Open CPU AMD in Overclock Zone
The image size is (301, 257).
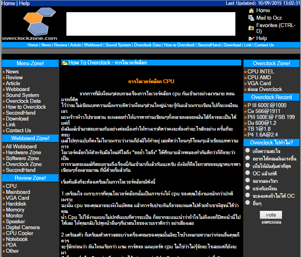[259, 77]
